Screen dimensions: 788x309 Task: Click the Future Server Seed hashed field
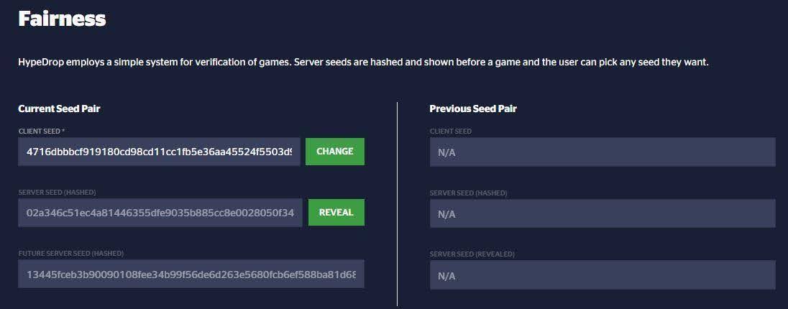(x=191, y=275)
